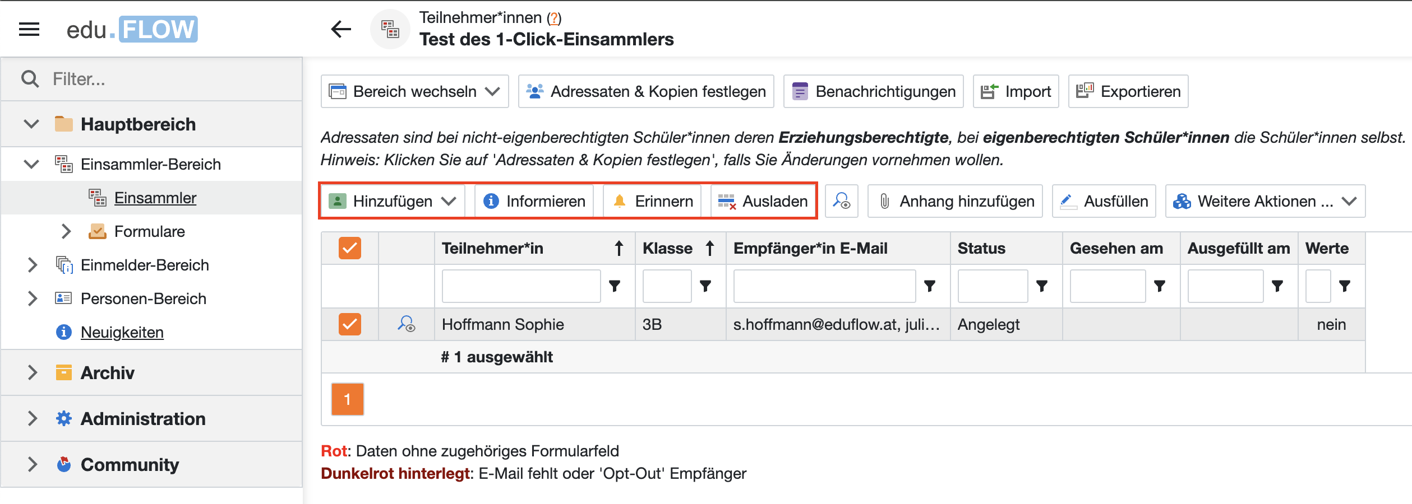Expand the Formulare tree node

(x=66, y=231)
